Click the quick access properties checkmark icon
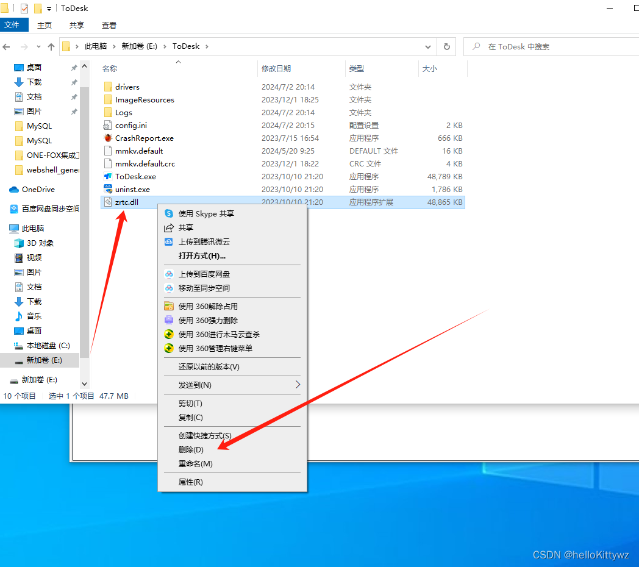 click(x=24, y=8)
